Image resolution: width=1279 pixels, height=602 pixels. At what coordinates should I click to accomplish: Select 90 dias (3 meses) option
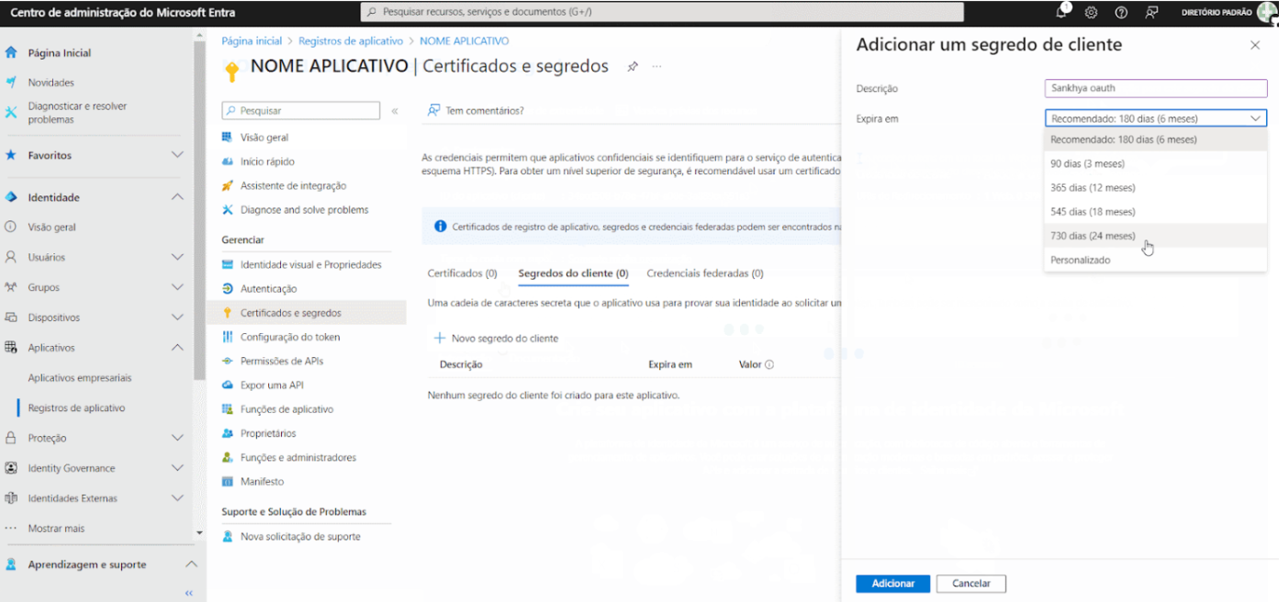click(x=1156, y=164)
